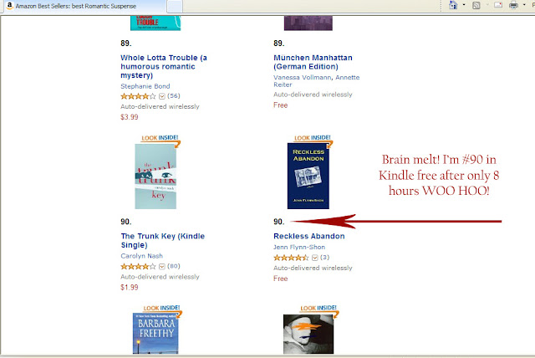Expand rating dropdown for The Trunk Key
Viewport: 535px width, 358px height.
click(x=162, y=267)
